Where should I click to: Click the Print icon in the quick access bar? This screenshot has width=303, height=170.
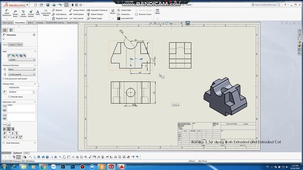point(54,5)
